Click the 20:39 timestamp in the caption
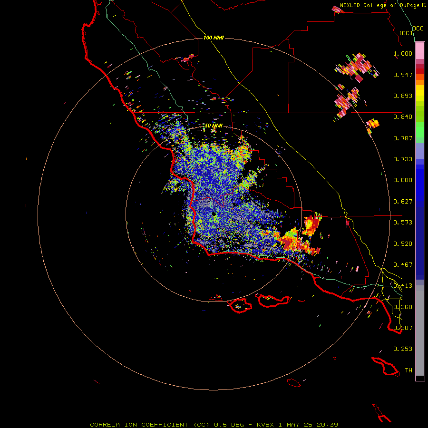428x428 pixels. click(327, 425)
